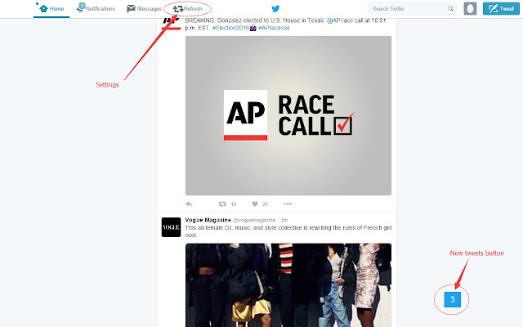Click the Vogue tweet text about all-female DJ
This screenshot has width=523, height=327.
[288, 231]
